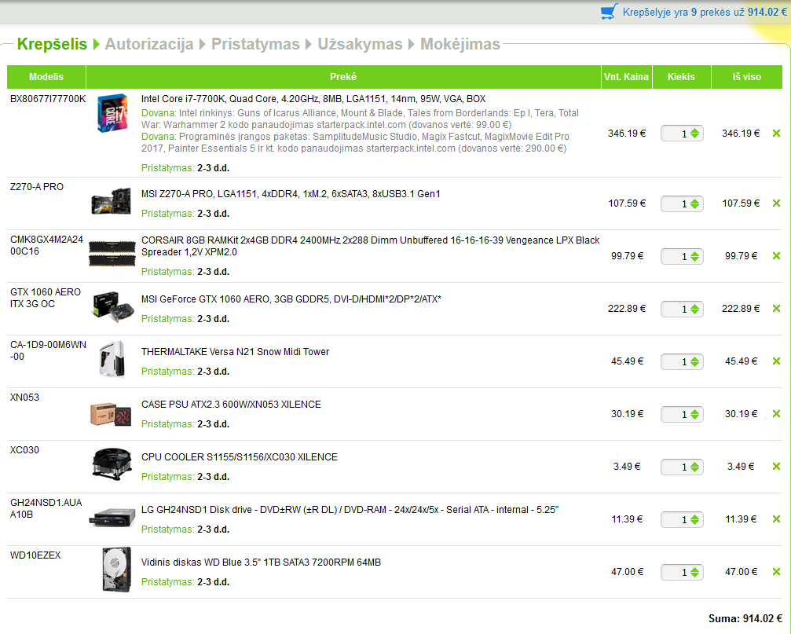Click the Kiekis column header

coord(682,77)
